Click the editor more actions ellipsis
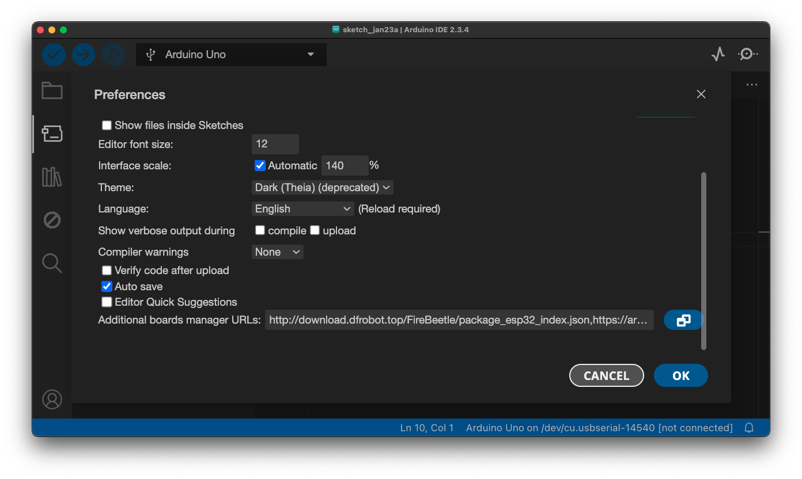This screenshot has height=479, width=802. click(752, 85)
